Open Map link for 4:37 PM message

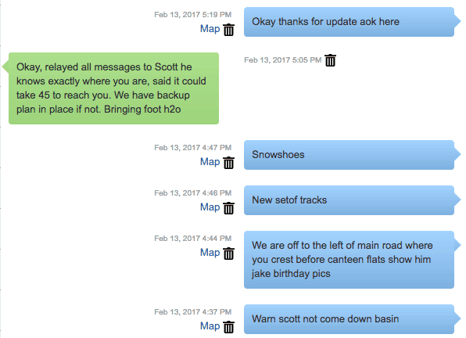[x=210, y=326]
